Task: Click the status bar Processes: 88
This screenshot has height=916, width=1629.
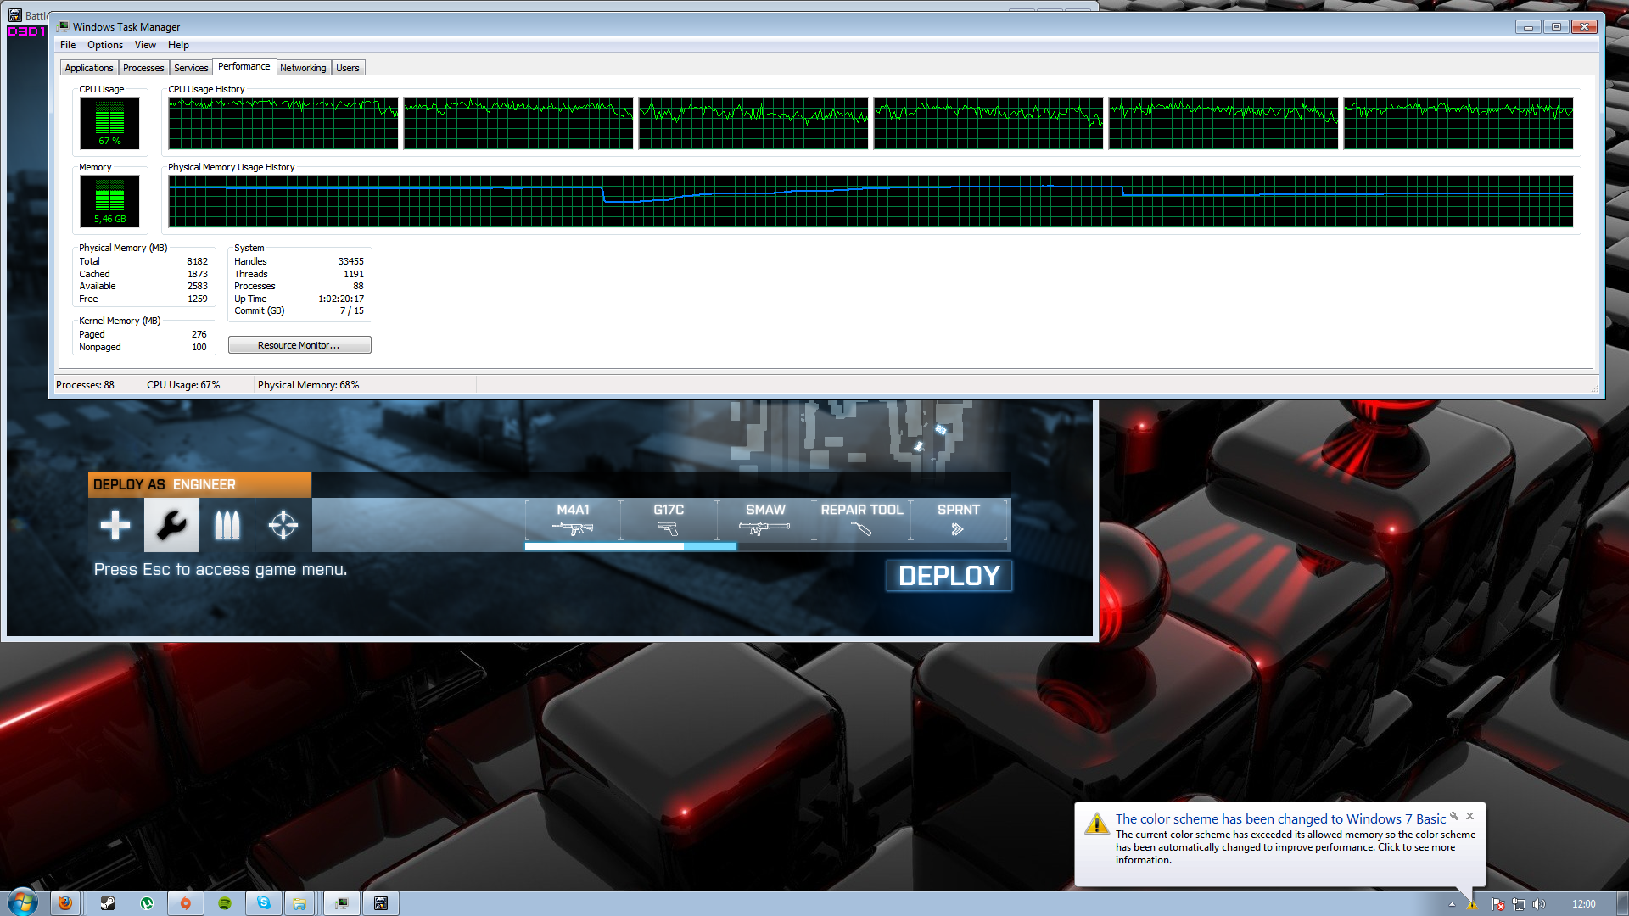Action: tap(85, 385)
